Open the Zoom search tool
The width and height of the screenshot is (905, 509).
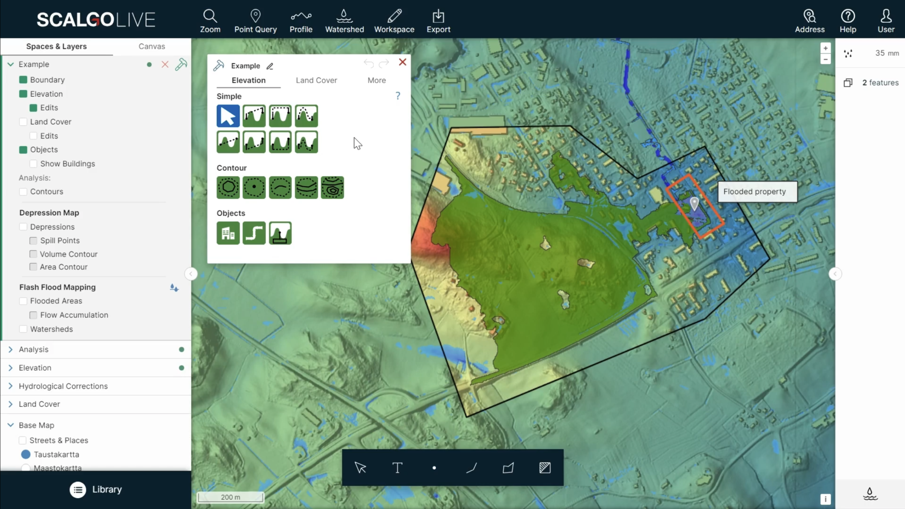coord(210,21)
